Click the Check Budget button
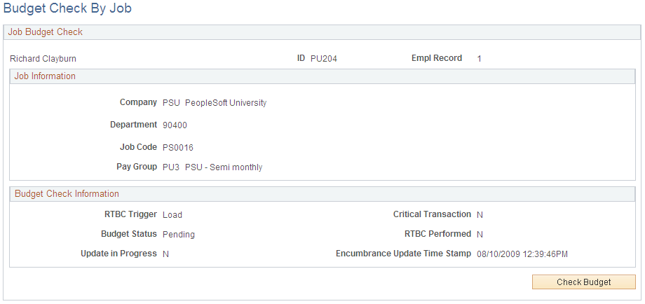The width and height of the screenshot is (645, 304). click(584, 282)
